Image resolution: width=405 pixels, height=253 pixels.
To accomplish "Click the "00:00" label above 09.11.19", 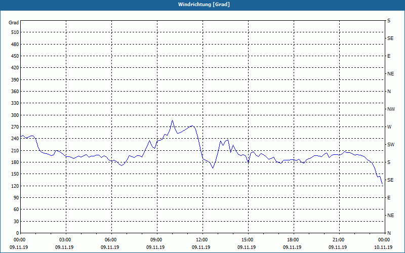I will tap(19, 239).
